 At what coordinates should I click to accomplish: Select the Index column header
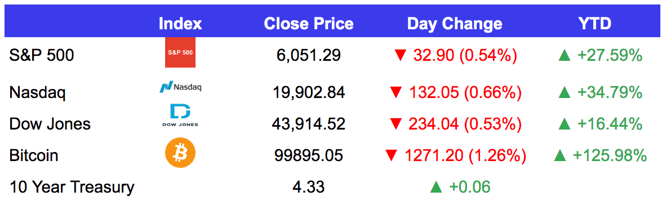click(180, 24)
